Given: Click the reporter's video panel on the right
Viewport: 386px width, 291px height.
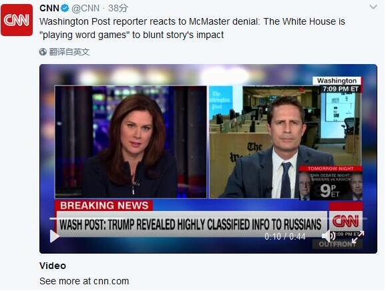Looking at the screenshot, I should pyautogui.click(x=285, y=142).
